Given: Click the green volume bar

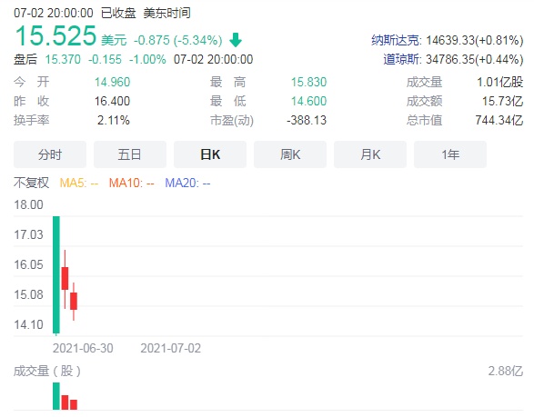Looking at the screenshot, I should [56, 396].
